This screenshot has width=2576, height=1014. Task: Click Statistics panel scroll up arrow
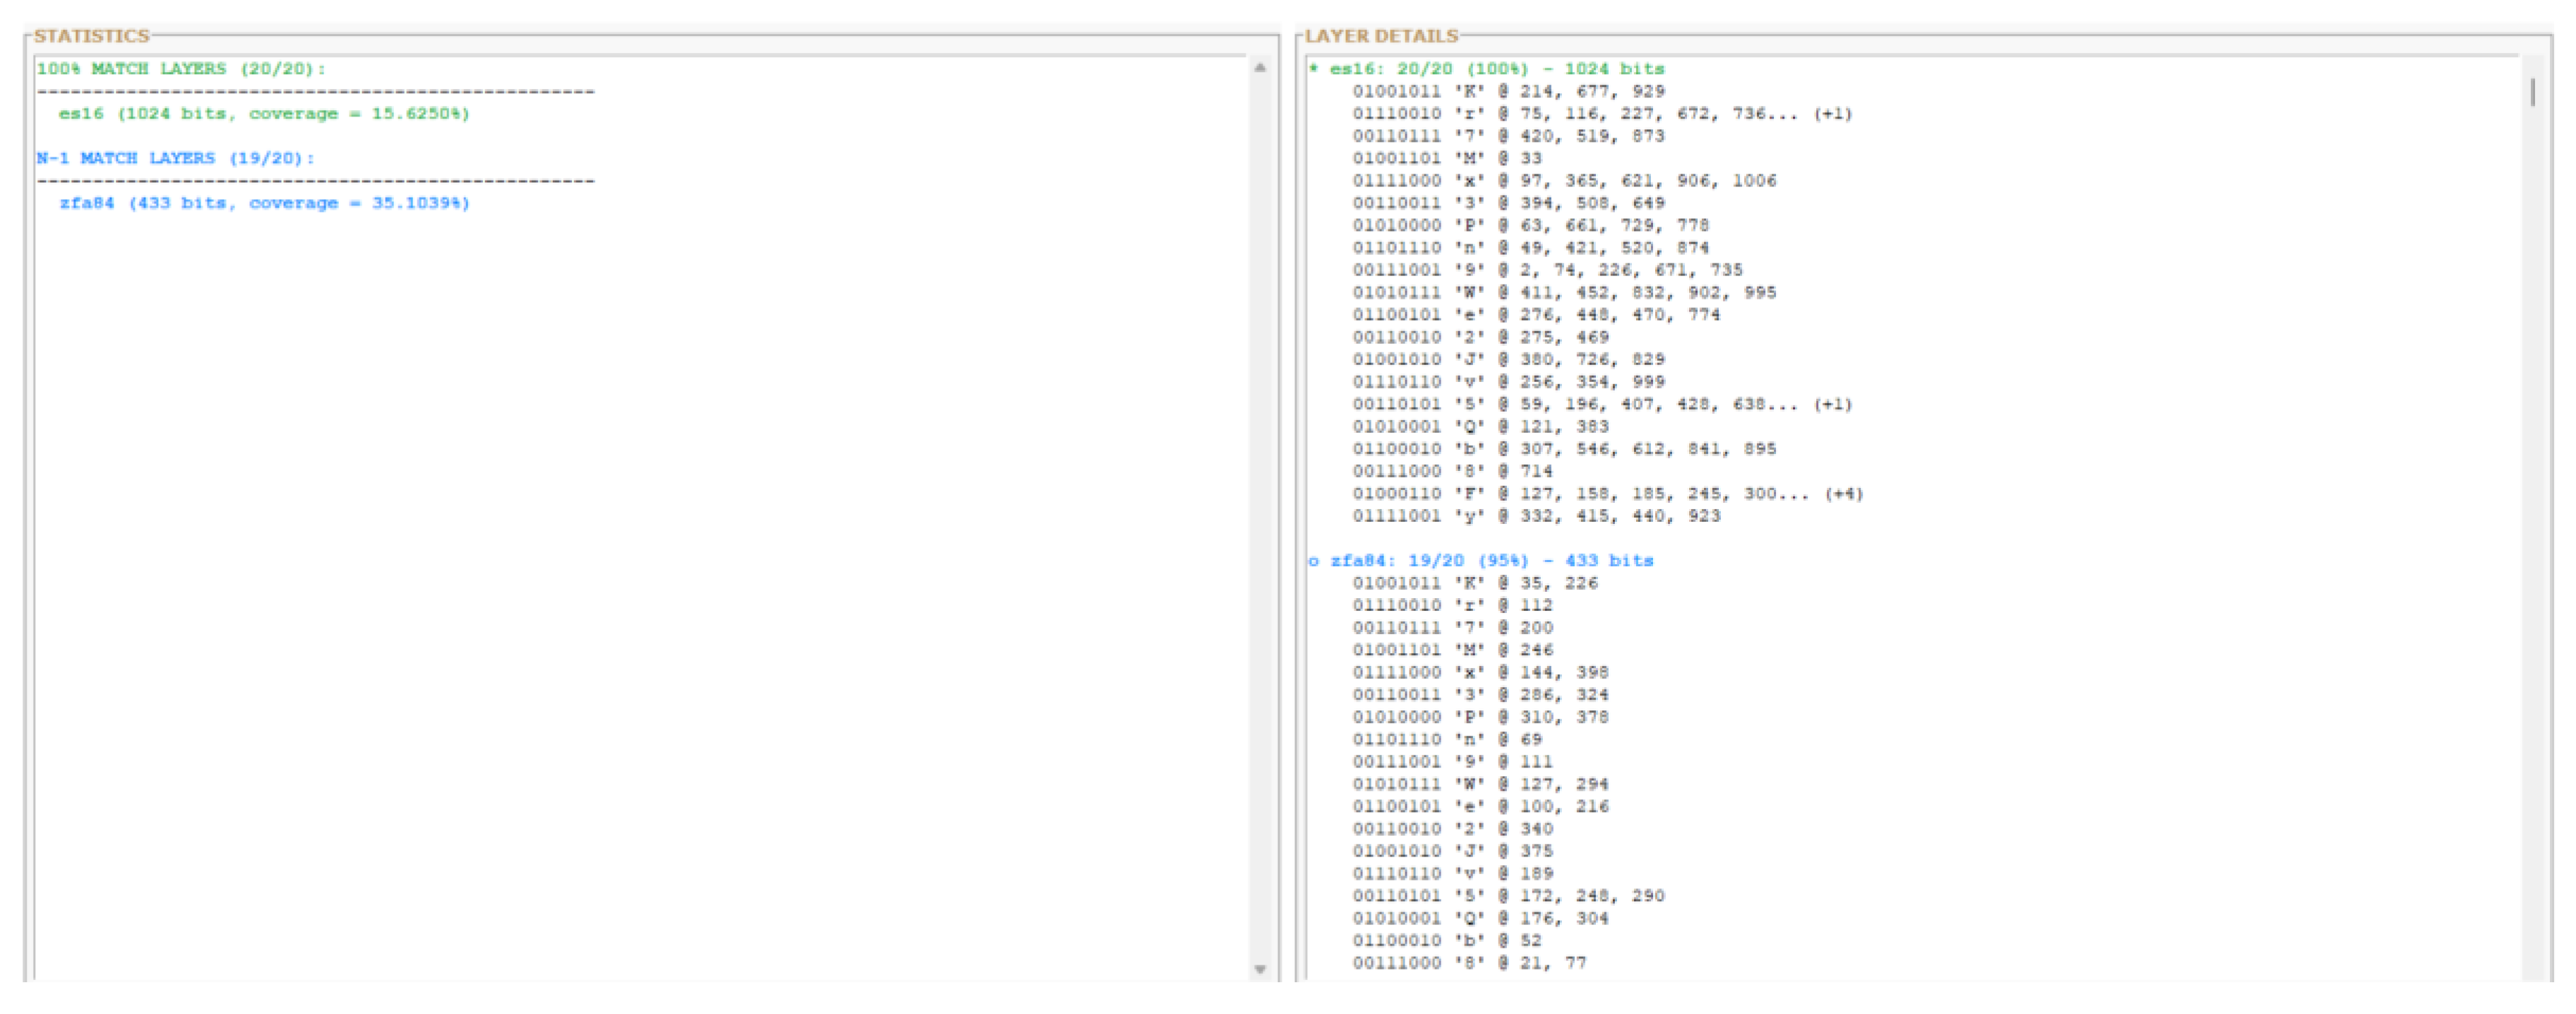coord(1260,68)
